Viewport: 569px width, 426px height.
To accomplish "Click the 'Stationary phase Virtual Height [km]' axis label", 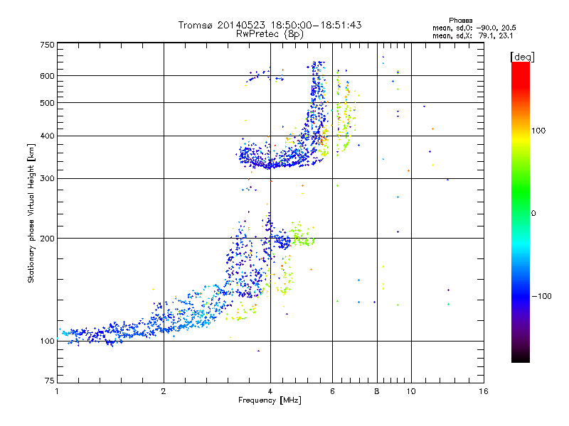I will [x=31, y=213].
